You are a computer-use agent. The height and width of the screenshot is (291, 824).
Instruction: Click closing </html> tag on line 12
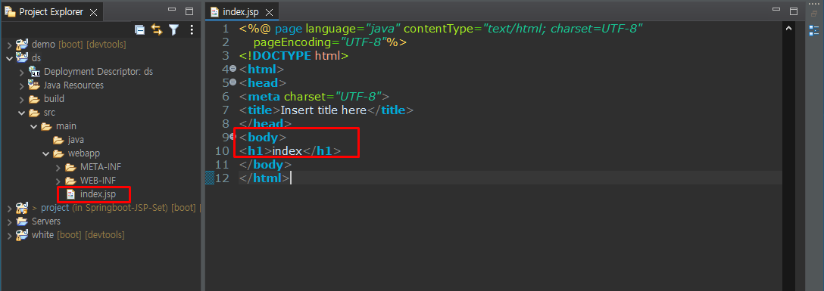[x=264, y=178]
